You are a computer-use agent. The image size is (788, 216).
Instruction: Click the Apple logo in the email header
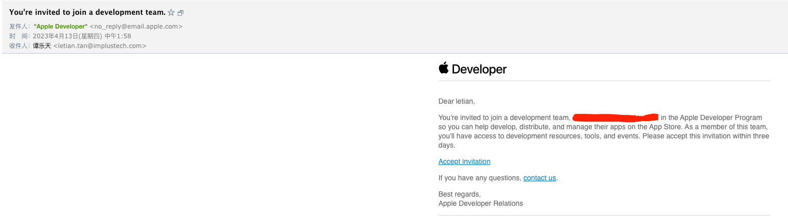point(443,68)
